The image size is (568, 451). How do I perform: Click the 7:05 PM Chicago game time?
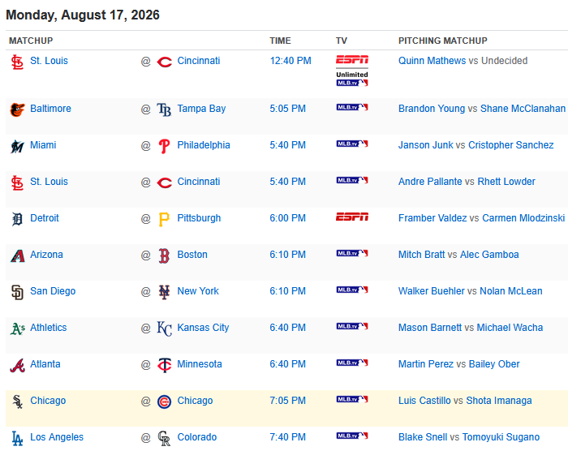coord(287,400)
